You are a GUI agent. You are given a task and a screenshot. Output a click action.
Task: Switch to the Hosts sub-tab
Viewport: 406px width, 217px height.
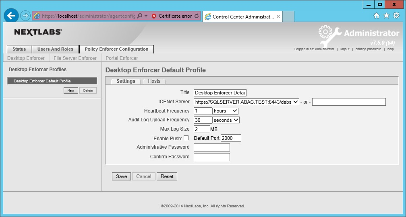pos(154,81)
